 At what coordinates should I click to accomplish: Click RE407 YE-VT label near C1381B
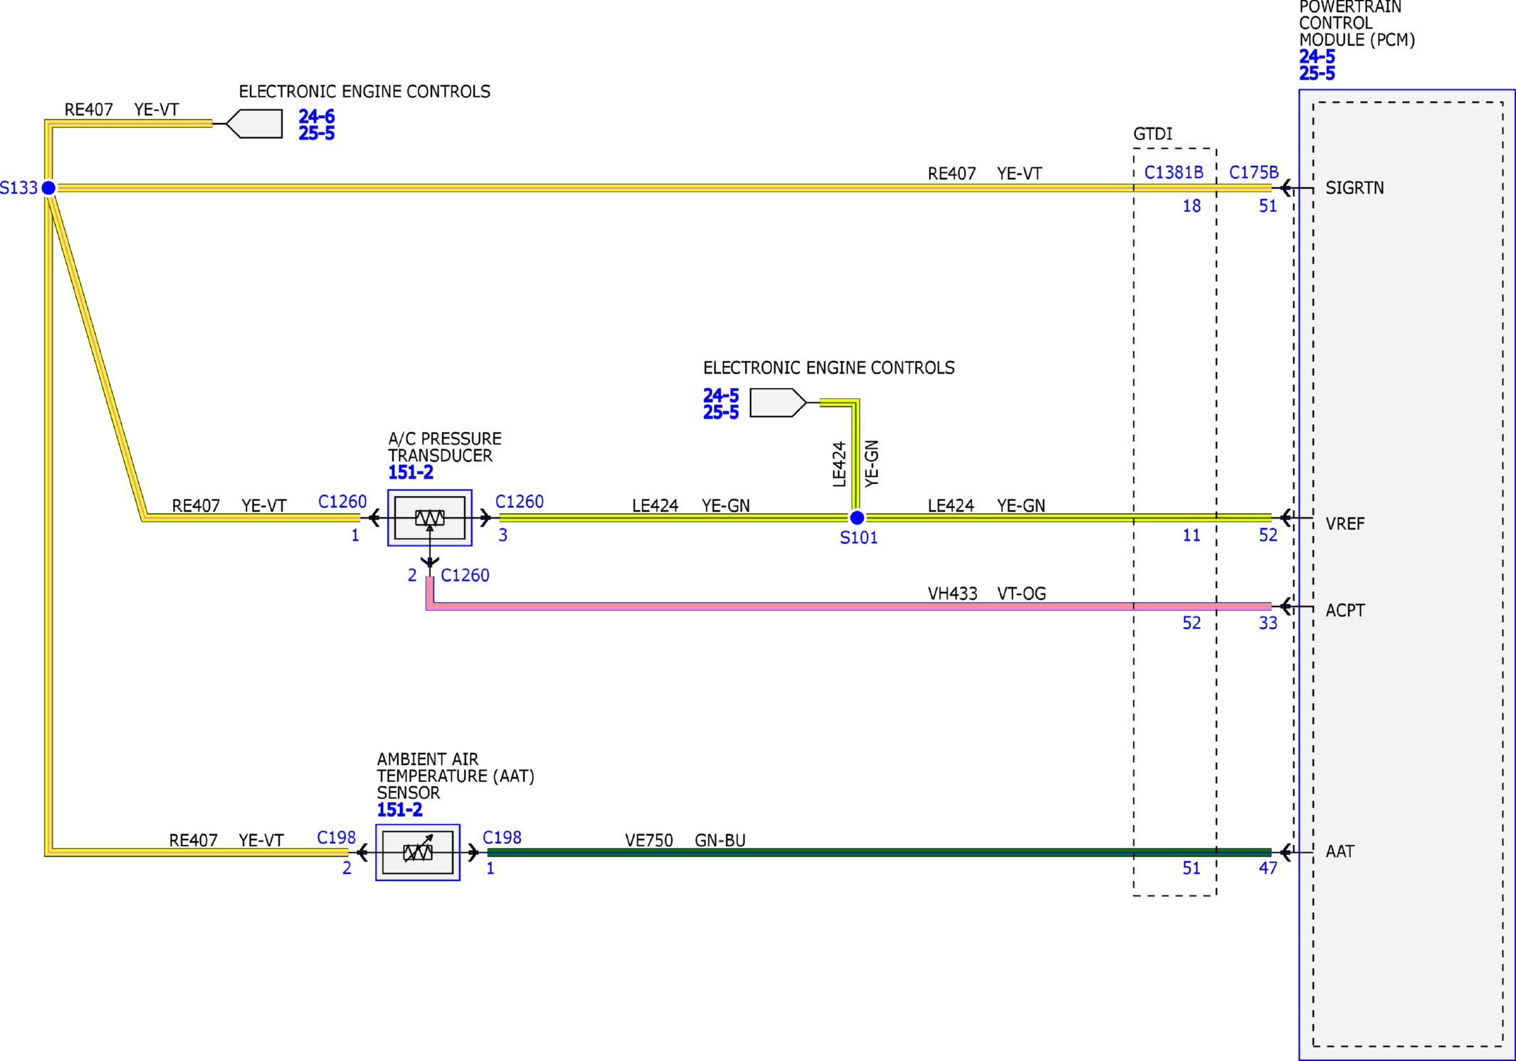[984, 174]
